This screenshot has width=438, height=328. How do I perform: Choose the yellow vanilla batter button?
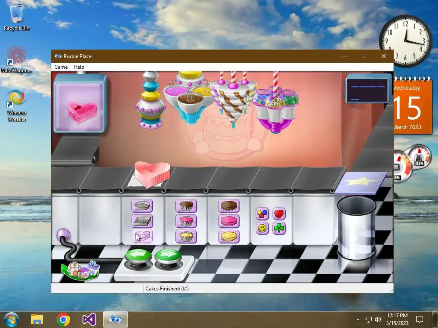pyautogui.click(x=186, y=237)
